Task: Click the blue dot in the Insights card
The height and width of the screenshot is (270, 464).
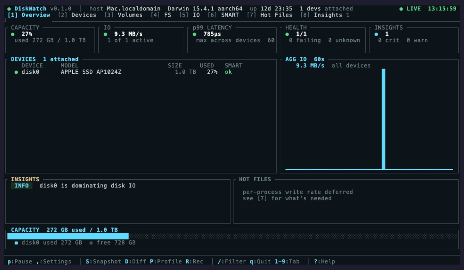Action: (x=376, y=34)
